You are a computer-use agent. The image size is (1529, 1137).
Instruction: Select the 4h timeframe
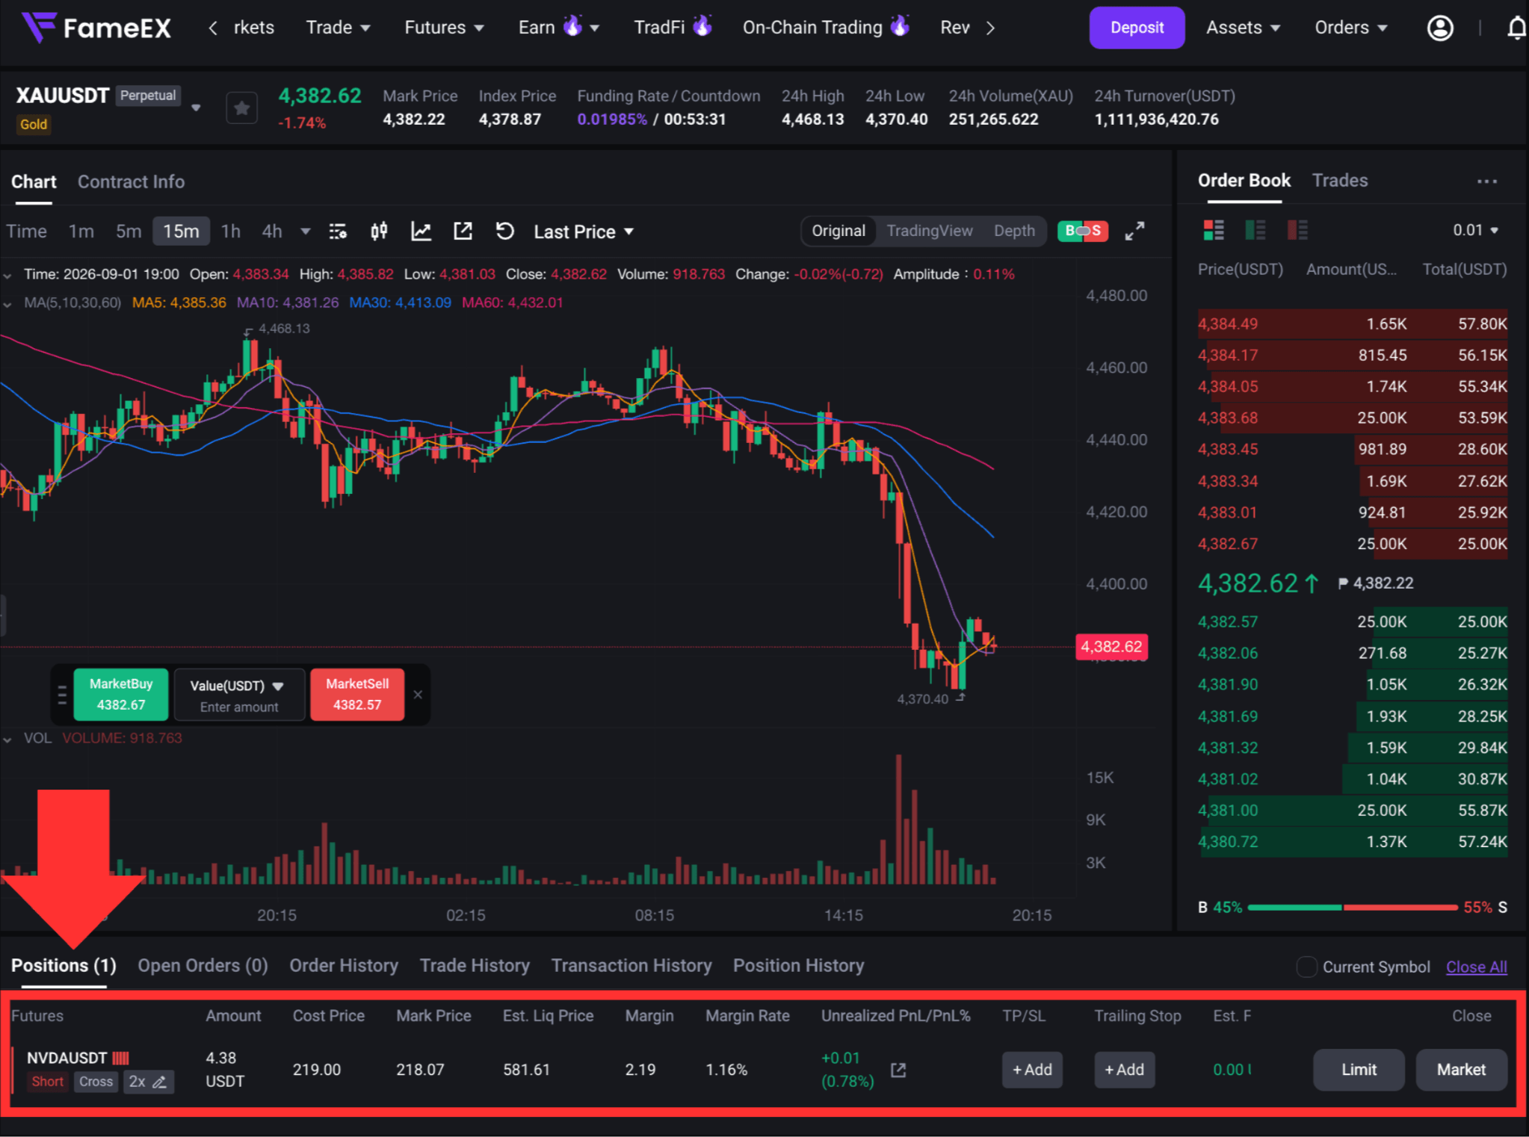click(x=272, y=232)
